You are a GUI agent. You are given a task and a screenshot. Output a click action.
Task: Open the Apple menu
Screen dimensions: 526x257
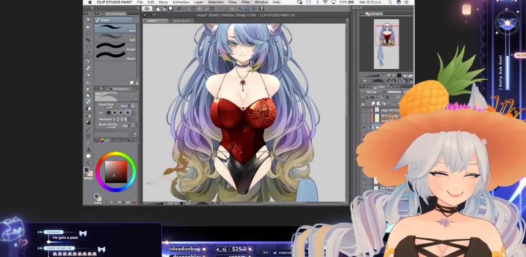tap(90, 2)
